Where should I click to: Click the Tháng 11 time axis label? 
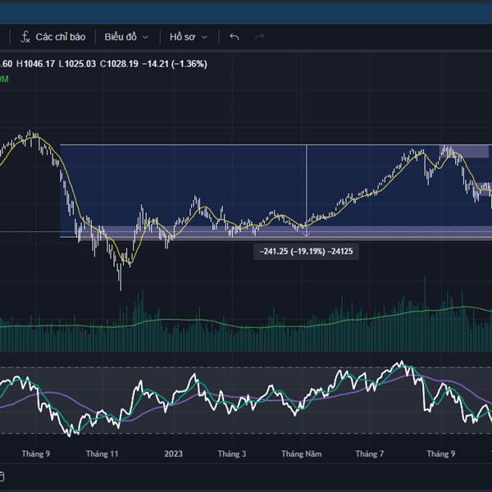102,453
